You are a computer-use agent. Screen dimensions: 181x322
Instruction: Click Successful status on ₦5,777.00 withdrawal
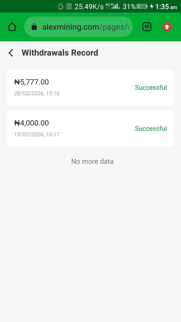tap(151, 88)
